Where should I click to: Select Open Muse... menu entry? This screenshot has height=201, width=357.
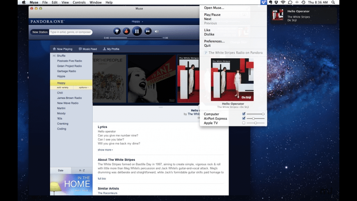(x=214, y=8)
